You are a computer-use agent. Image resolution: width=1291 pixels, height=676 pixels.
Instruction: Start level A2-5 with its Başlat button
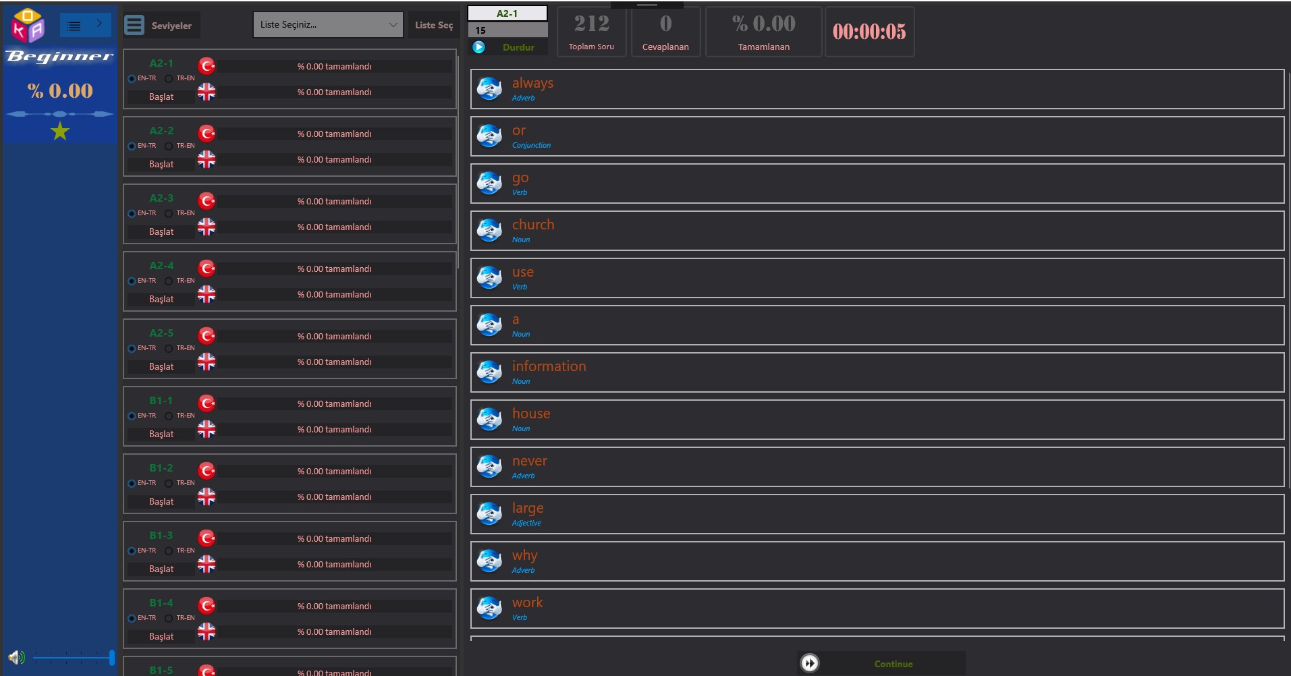tap(161, 366)
